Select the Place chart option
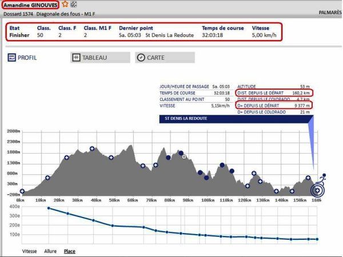The image size is (343, 257). (69, 251)
